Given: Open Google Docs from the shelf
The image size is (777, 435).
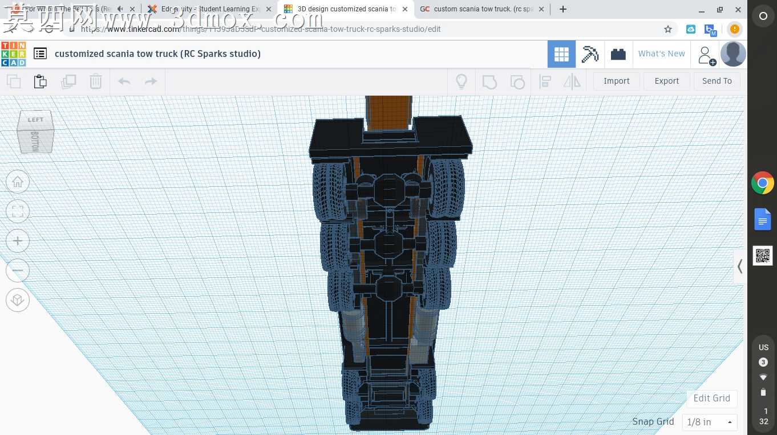Looking at the screenshot, I should [x=763, y=219].
